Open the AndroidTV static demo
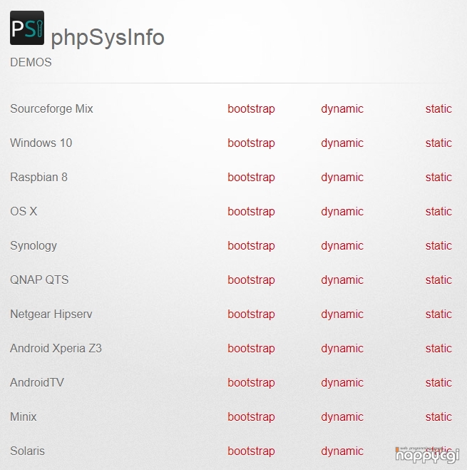This screenshot has width=467, height=470. click(x=438, y=383)
